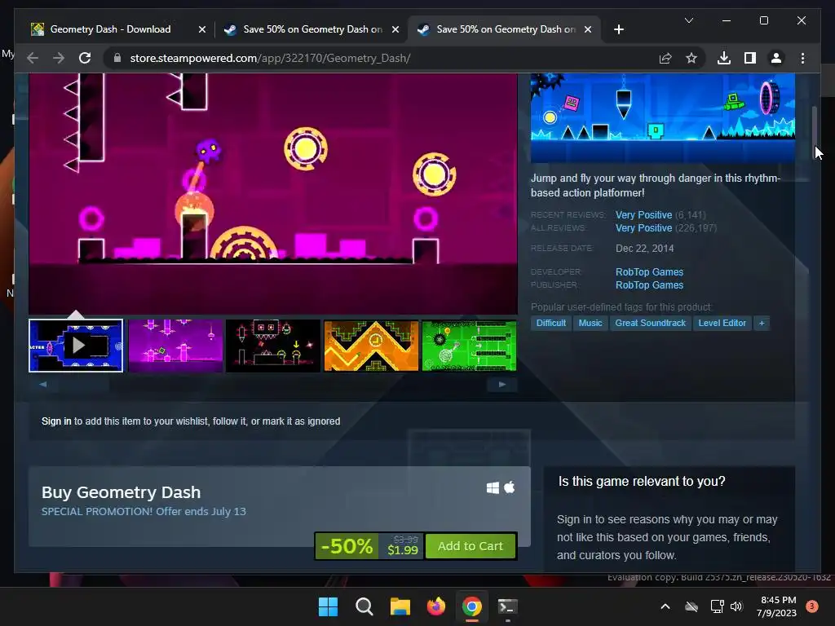Open recent reviews Very Positive link
This screenshot has width=835, height=626.
tap(643, 215)
